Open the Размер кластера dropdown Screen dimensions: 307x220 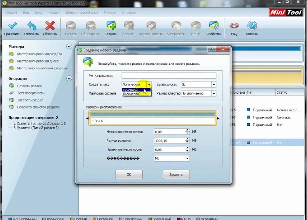point(214,93)
